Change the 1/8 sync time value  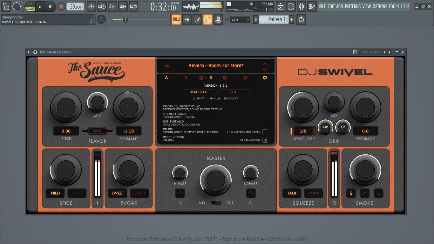point(303,131)
